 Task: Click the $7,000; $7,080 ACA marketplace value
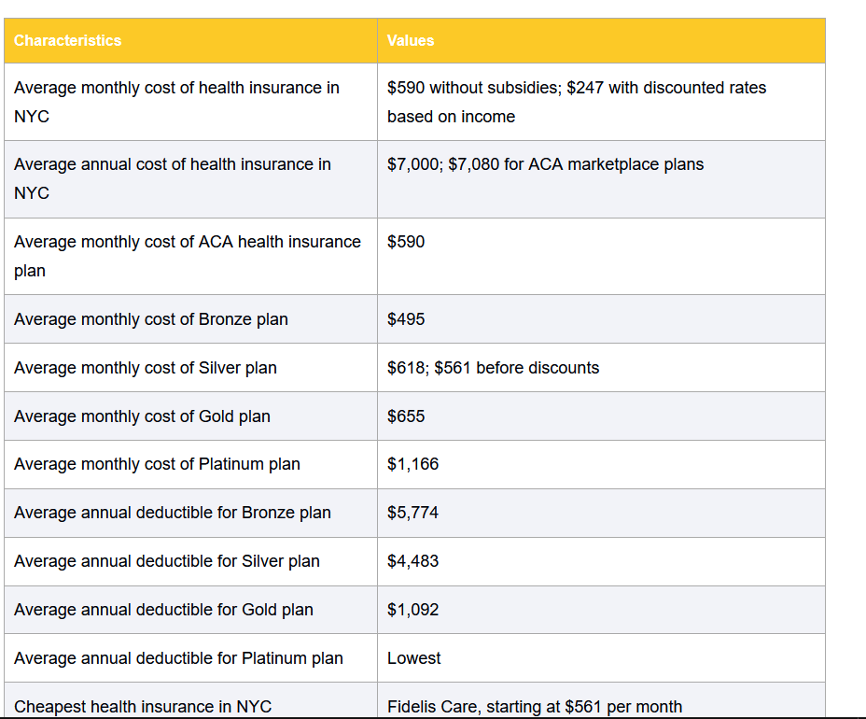[x=545, y=164]
